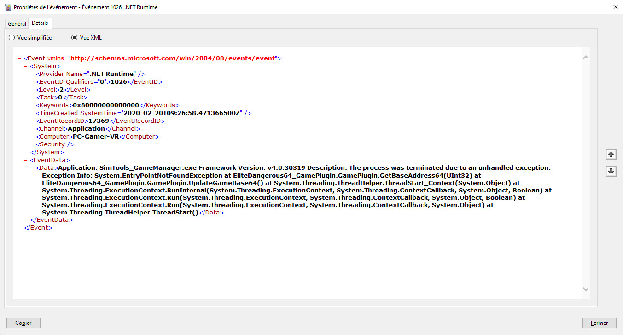Collapse the Event root XML node
This screenshot has width=623, height=335.
tap(19, 58)
